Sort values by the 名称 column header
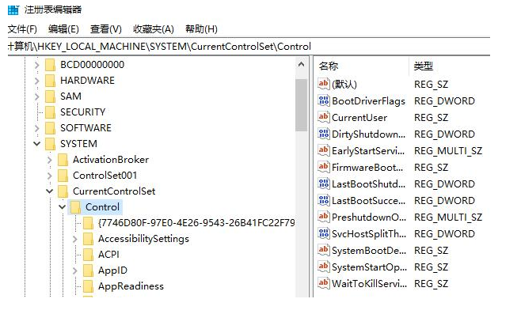The height and width of the screenshot is (314, 521). click(x=361, y=66)
